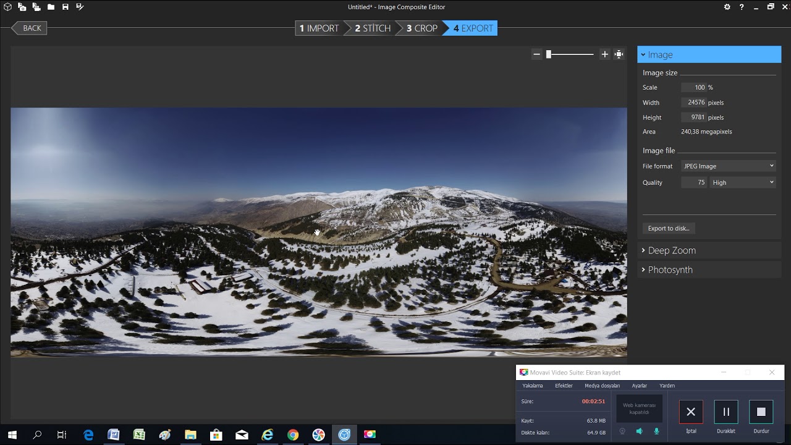Open Mail app from the taskbar

click(242, 434)
